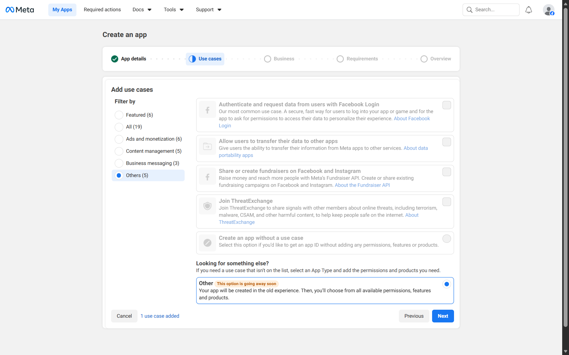
Task: Check the Facebook Login use case checkbox
Action: point(447,105)
